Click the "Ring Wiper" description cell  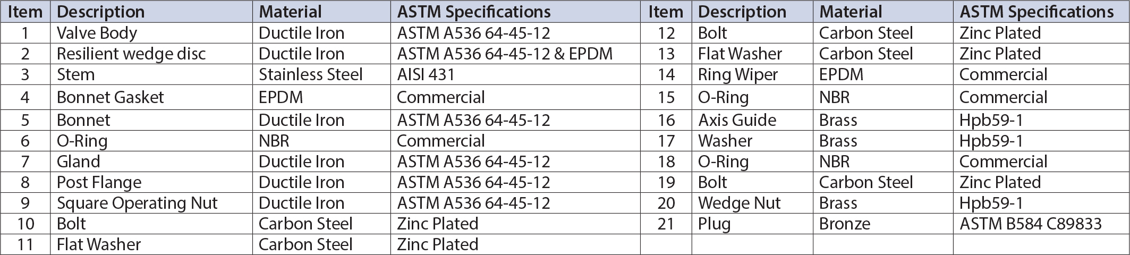pyautogui.click(x=737, y=74)
